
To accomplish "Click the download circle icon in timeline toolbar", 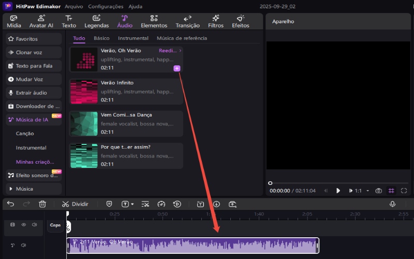I will [216, 204].
